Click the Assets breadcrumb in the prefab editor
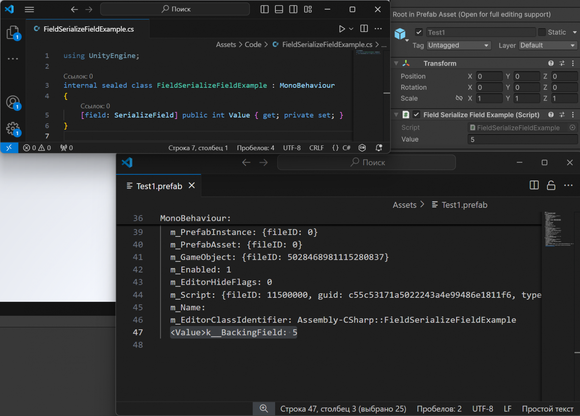This screenshot has width=580, height=416. [x=404, y=205]
